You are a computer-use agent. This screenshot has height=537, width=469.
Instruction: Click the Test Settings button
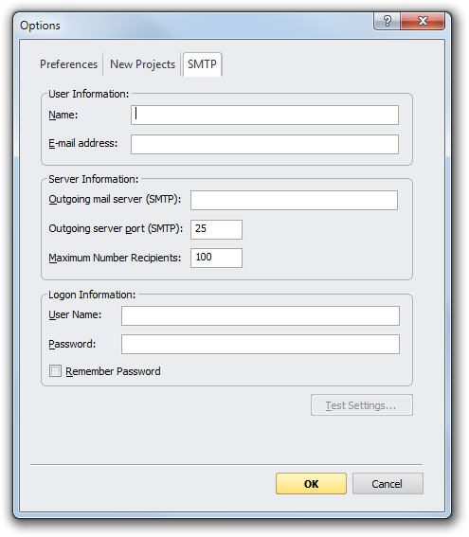pos(362,405)
